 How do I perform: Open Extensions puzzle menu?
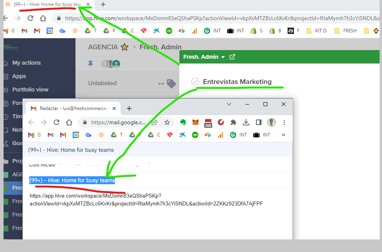[x=233, y=122]
